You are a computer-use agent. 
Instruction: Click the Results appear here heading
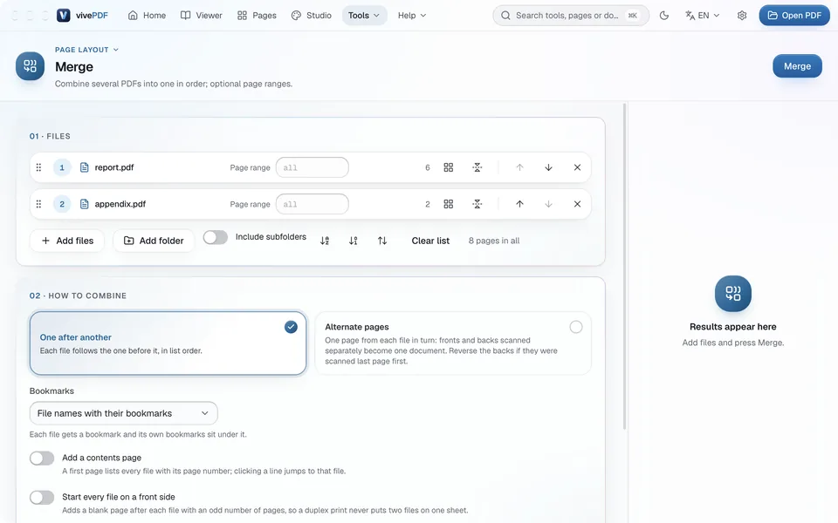pos(732,327)
